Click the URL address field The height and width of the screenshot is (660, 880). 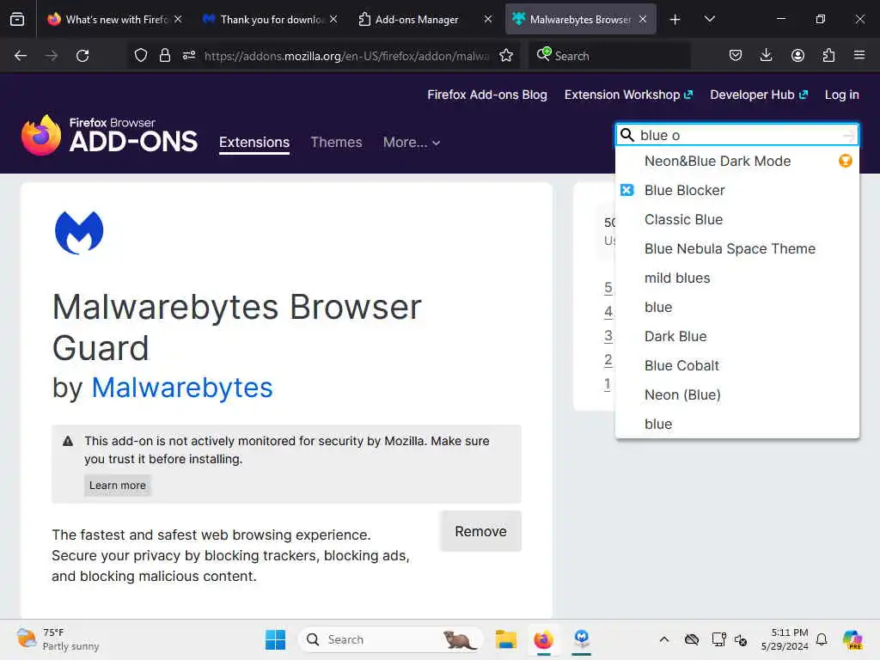pos(346,56)
